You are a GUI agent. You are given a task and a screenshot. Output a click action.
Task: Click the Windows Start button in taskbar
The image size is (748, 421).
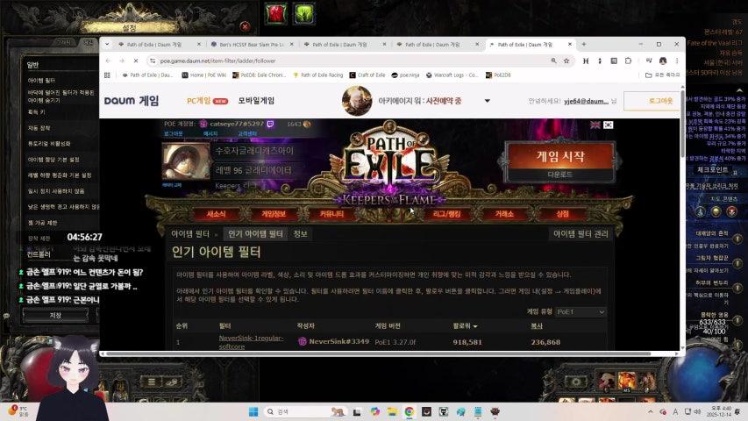point(253,411)
